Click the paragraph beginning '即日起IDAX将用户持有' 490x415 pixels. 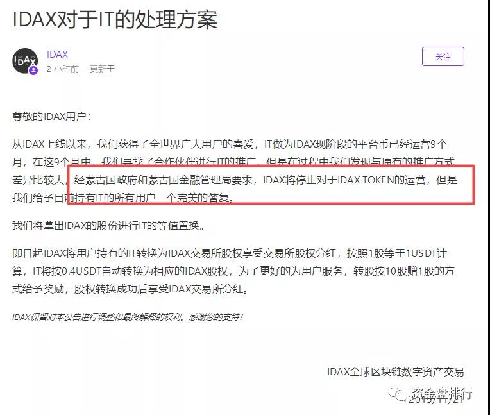click(x=233, y=271)
